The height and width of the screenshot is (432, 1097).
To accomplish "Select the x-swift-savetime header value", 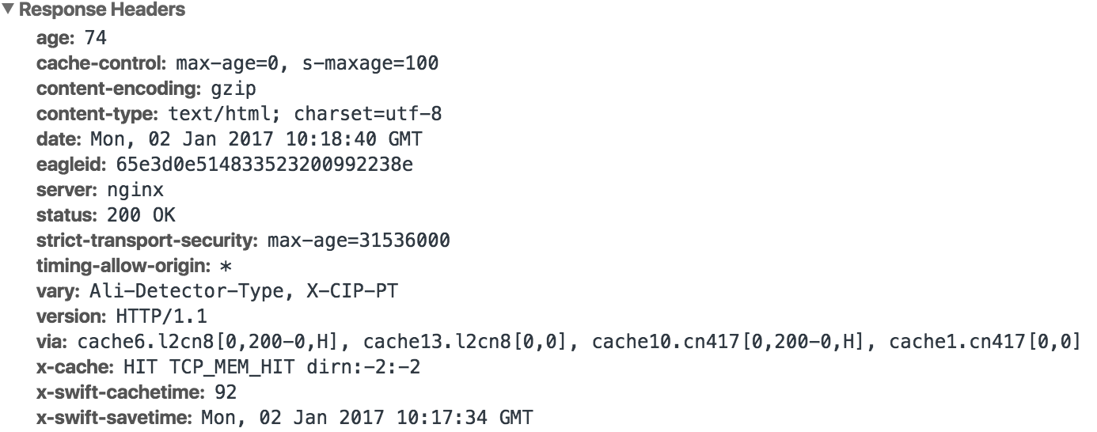I will point(367,417).
